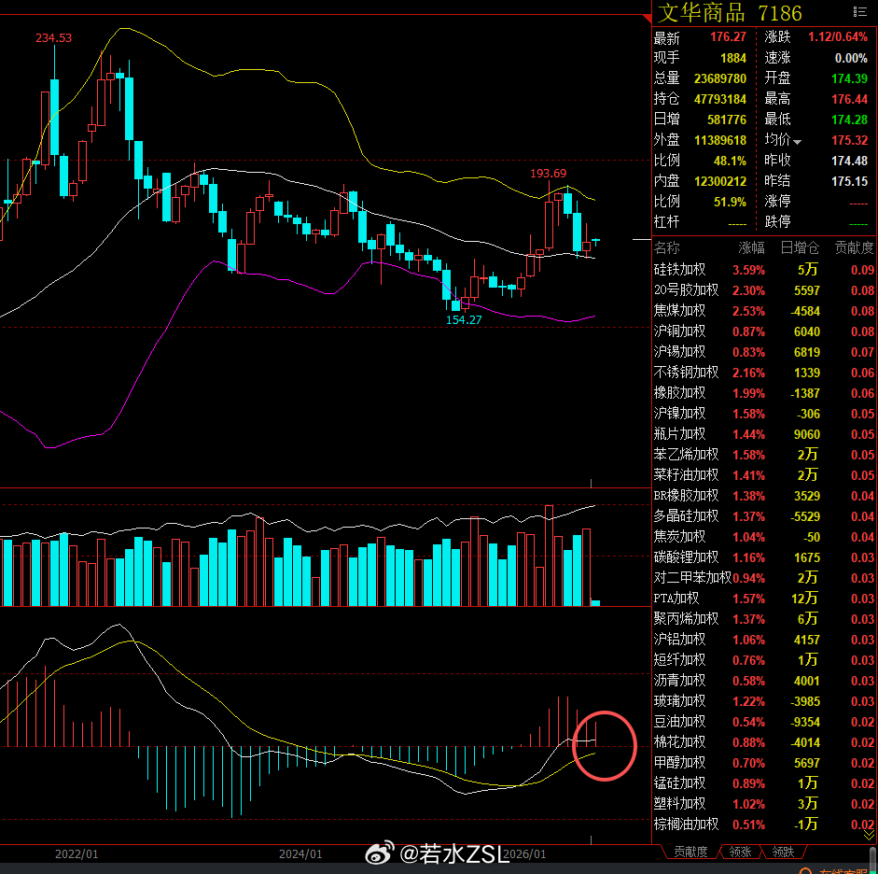The height and width of the screenshot is (874, 878).
Task: Select the 玻璃加权 row
Action: [764, 701]
